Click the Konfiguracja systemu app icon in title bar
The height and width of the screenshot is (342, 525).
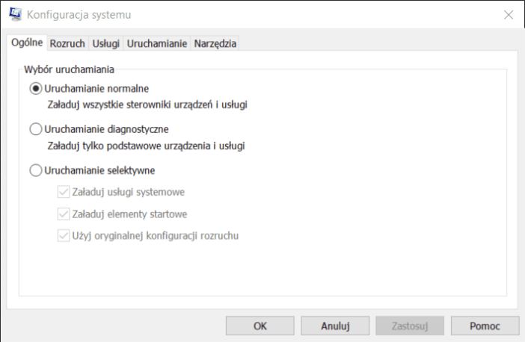(x=15, y=14)
